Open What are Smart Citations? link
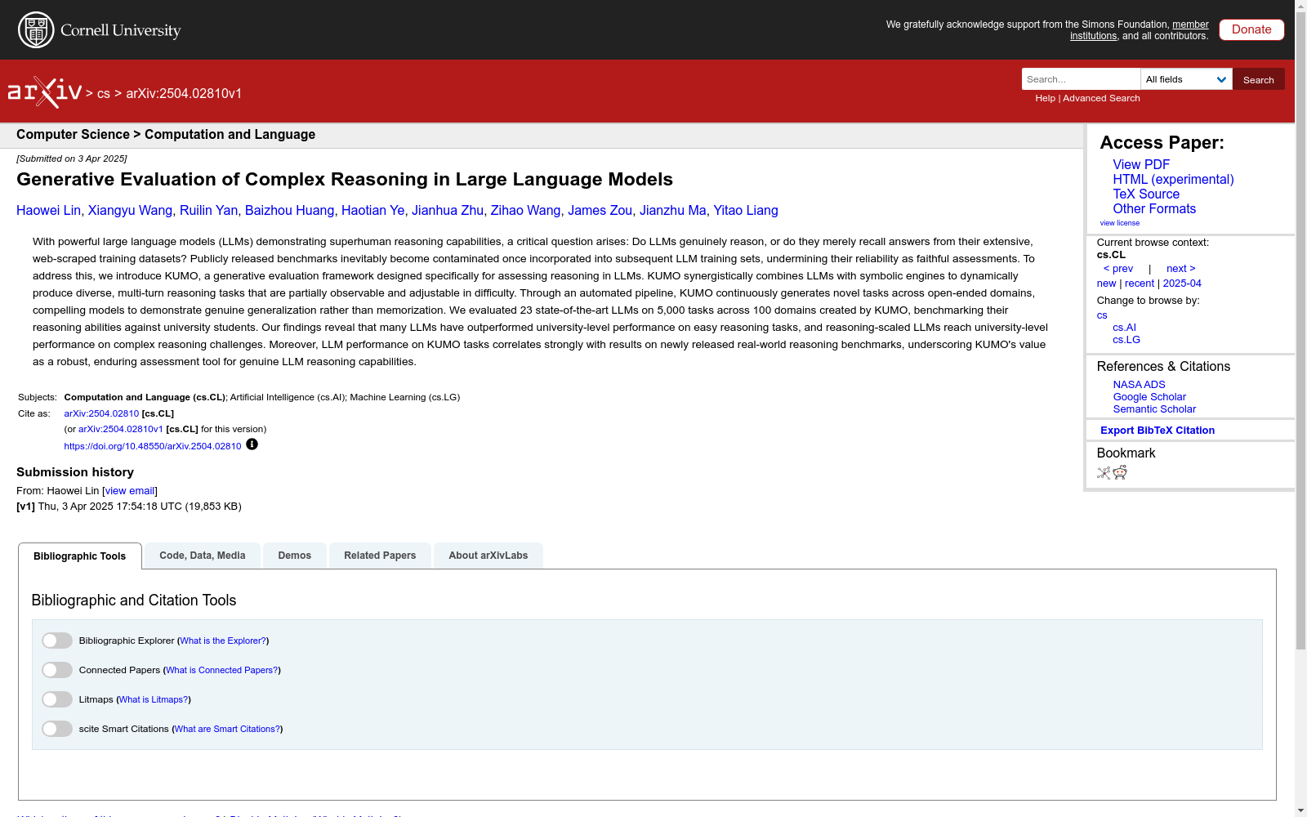 point(227,729)
